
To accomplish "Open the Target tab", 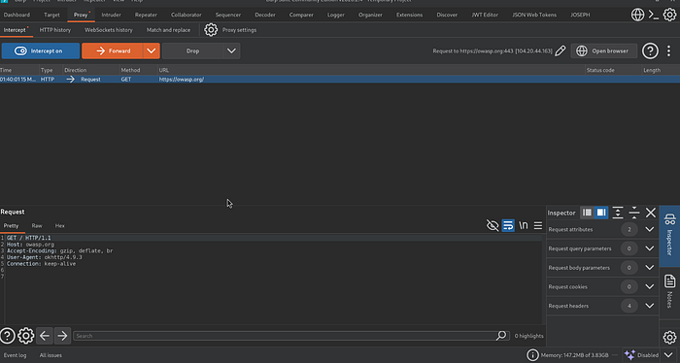I will [x=51, y=15].
